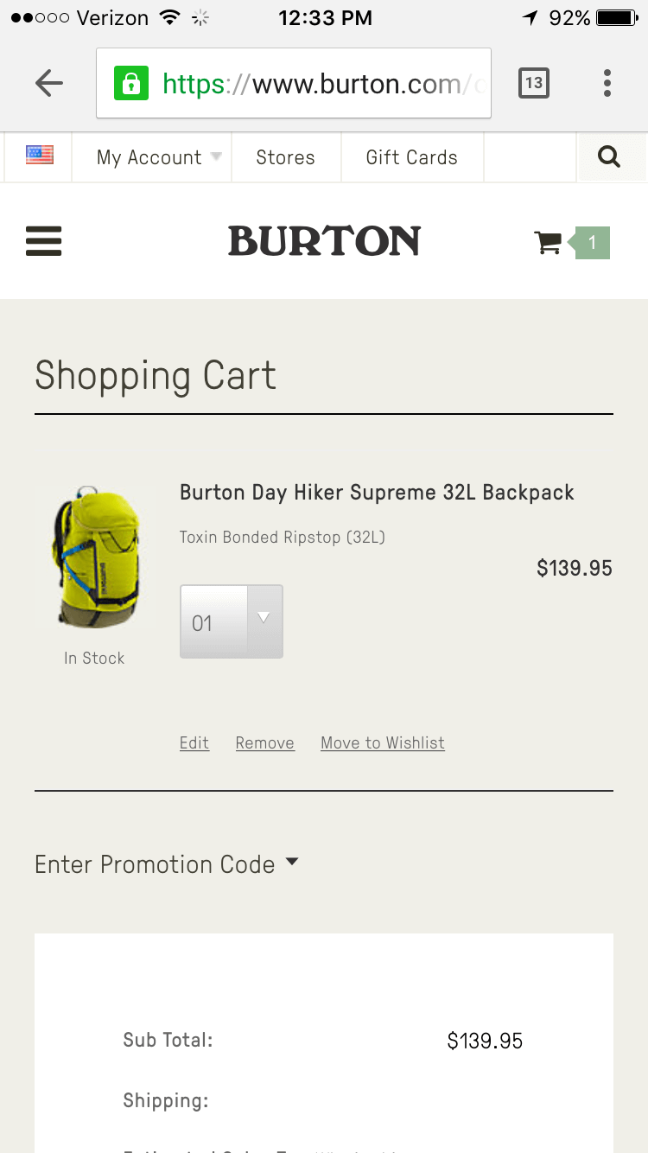The width and height of the screenshot is (648, 1153).
Task: Tap the yellow backpack product thumbnail
Action: tap(94, 556)
